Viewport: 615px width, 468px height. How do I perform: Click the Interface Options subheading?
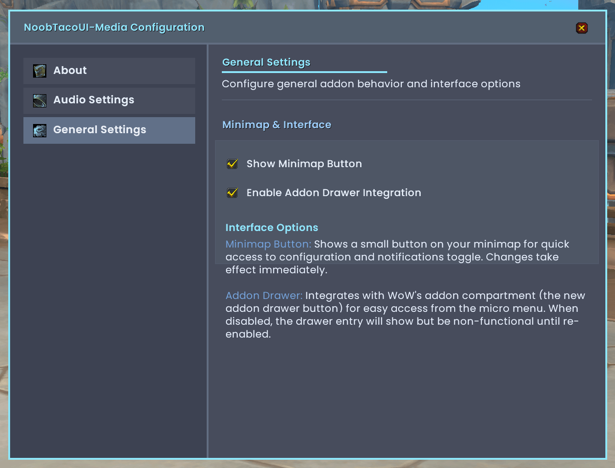tap(272, 228)
